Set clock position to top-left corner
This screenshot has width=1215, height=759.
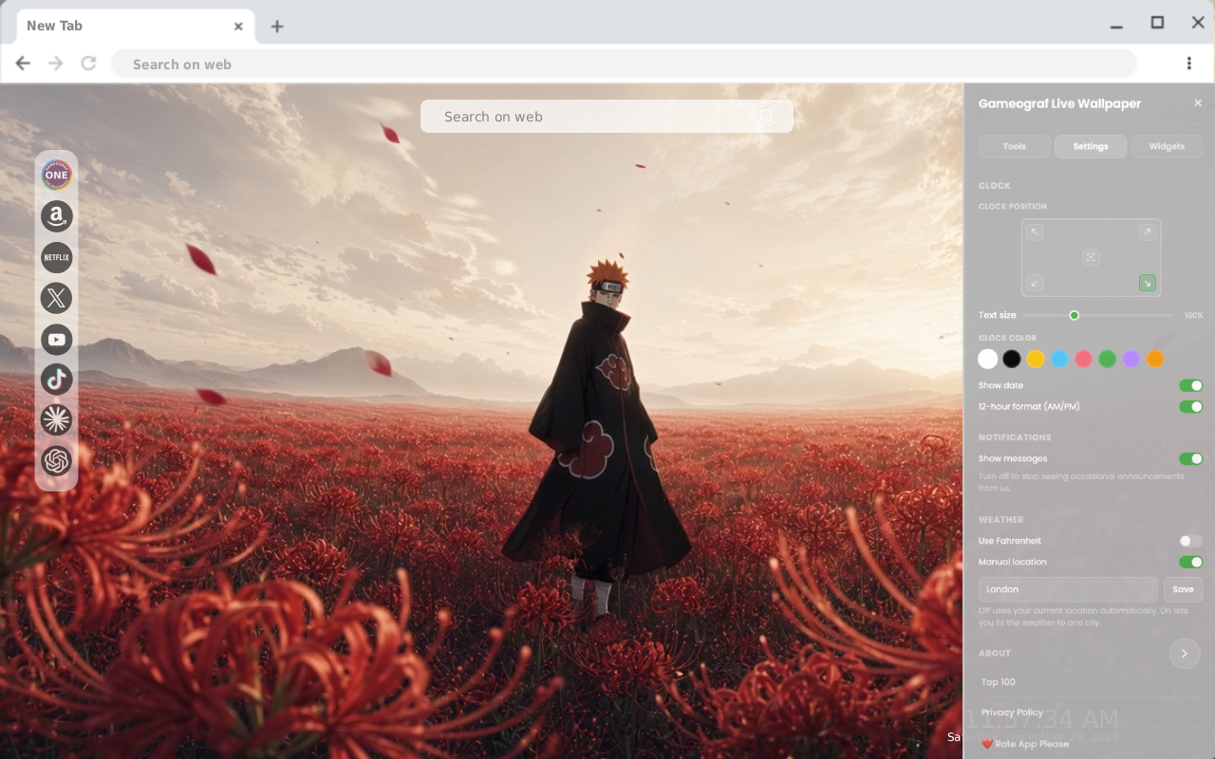[1036, 232]
